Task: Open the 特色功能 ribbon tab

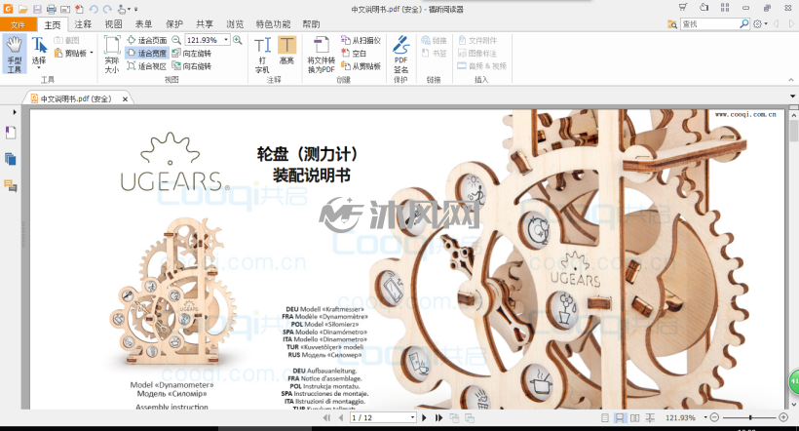Action: (273, 24)
